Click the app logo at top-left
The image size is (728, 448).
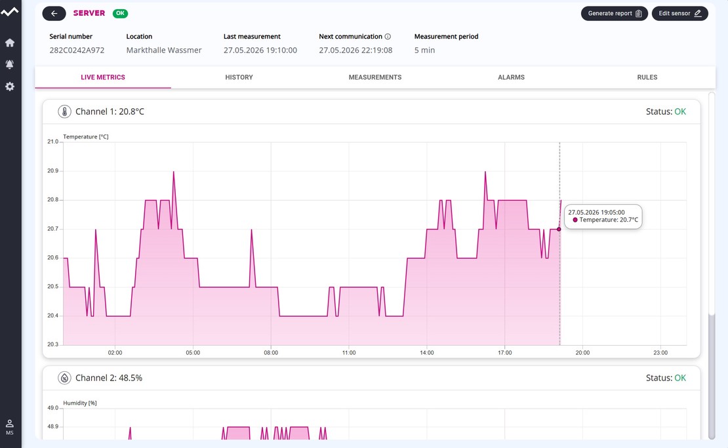pyautogui.click(x=10, y=12)
